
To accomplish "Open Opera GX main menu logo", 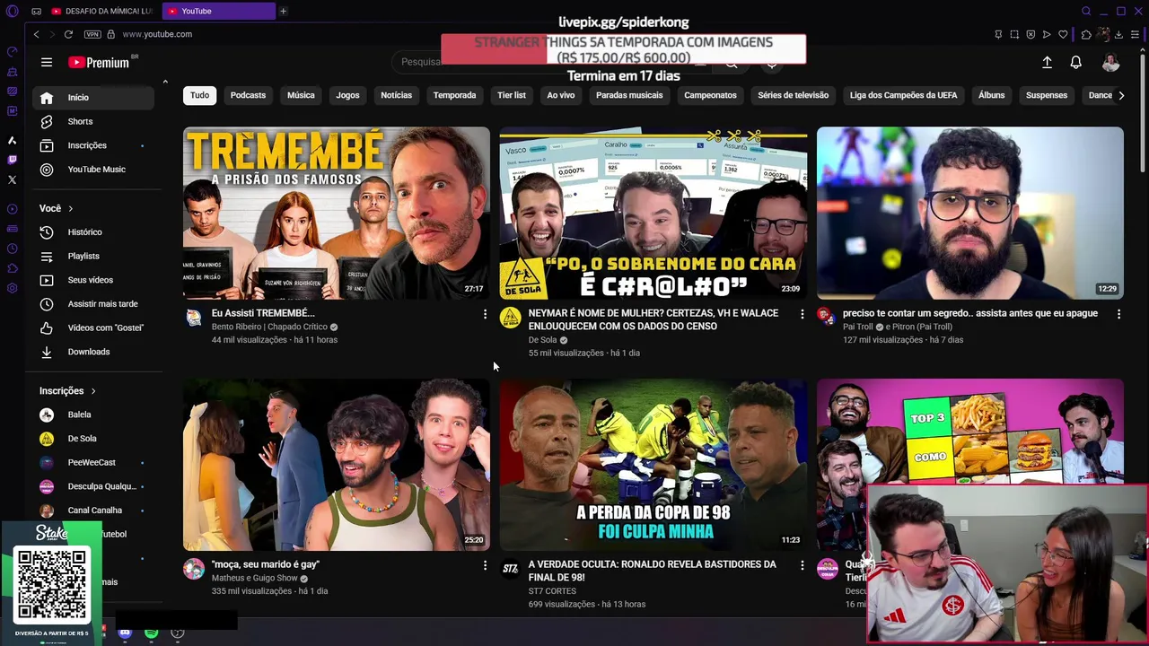I will point(12,11).
